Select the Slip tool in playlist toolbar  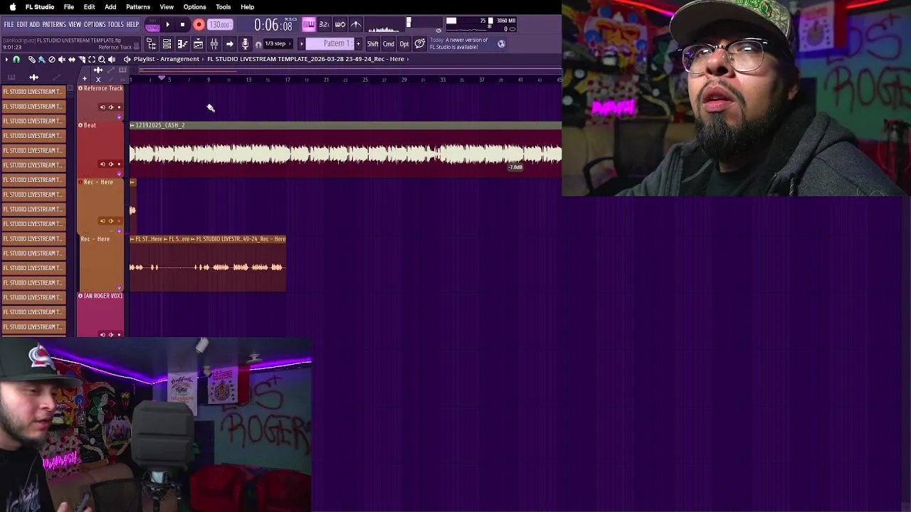[71, 59]
